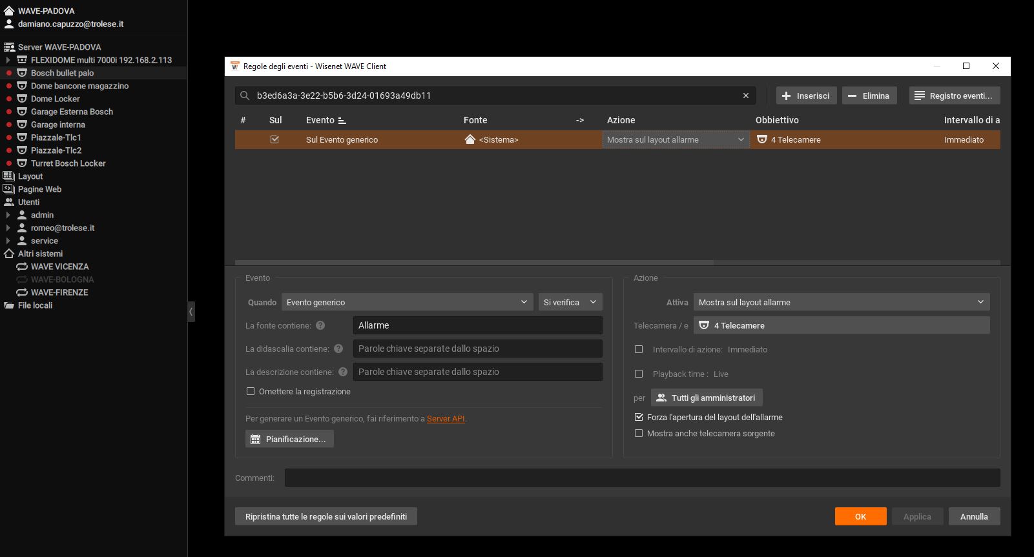This screenshot has height=557, width=1034.
Task: Enable the Playback time checkbox
Action: (x=639, y=374)
